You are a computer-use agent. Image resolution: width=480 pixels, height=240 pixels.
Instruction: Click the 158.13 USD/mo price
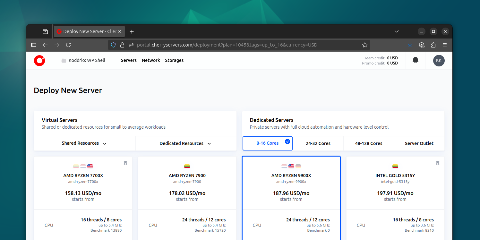[83, 193]
